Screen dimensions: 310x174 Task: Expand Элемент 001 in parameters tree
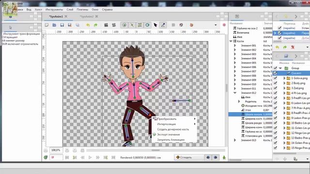point(235,45)
